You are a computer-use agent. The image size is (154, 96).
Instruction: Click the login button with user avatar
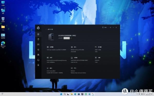pos(104,27)
